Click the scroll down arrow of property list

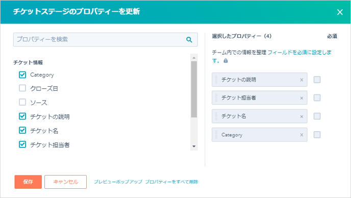194,146
